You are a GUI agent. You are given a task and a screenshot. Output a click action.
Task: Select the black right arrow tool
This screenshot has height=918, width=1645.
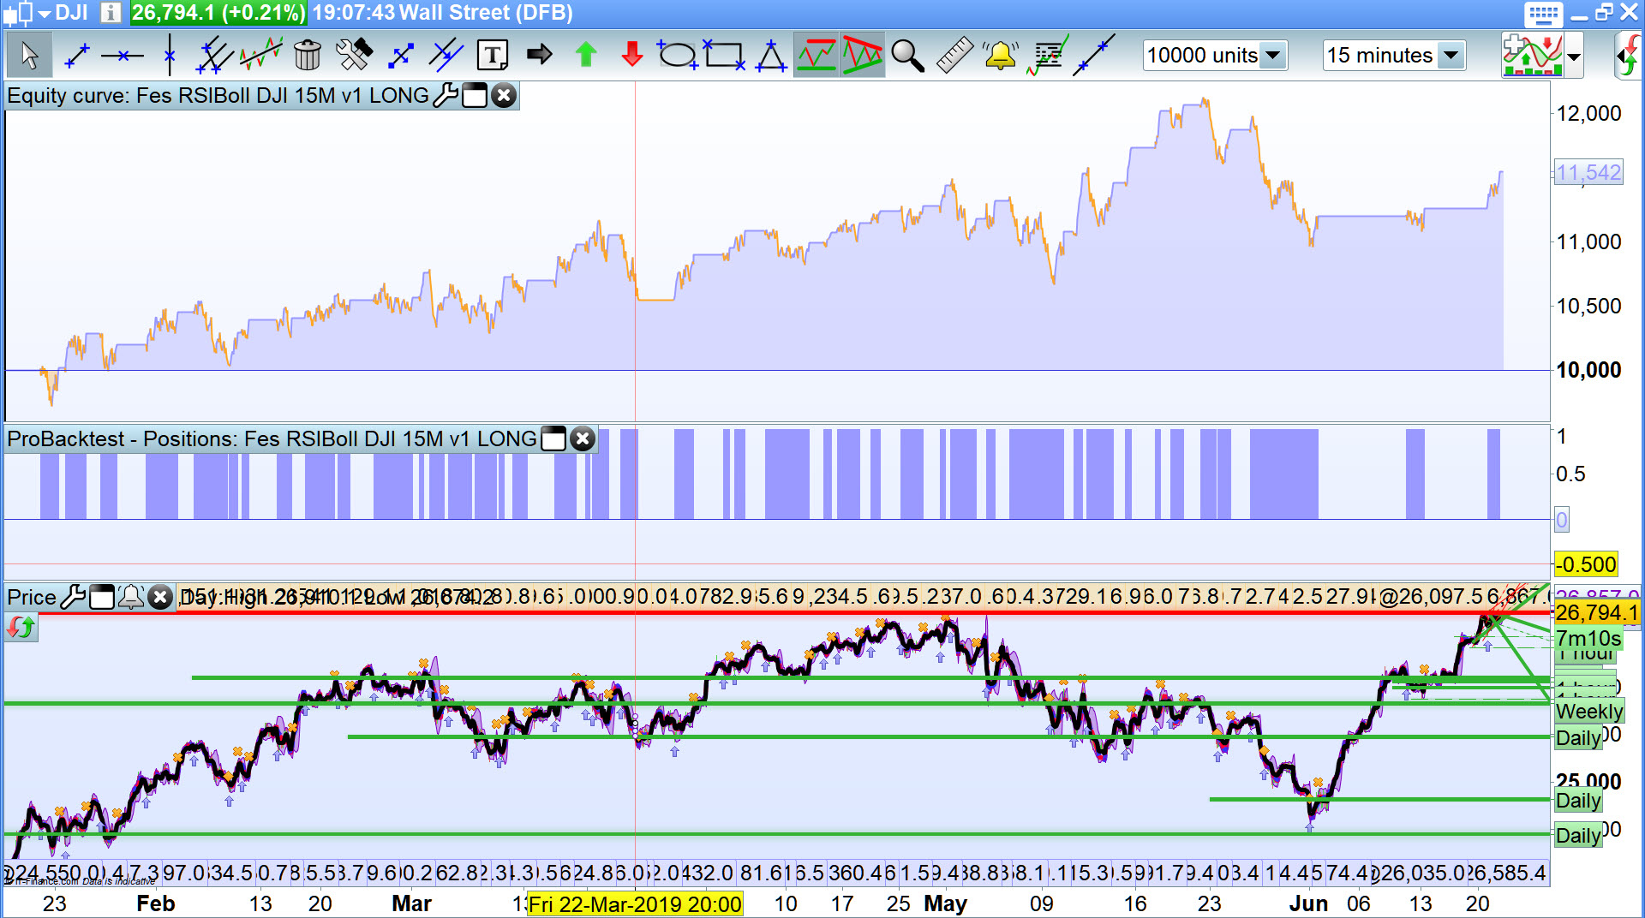[x=540, y=55]
